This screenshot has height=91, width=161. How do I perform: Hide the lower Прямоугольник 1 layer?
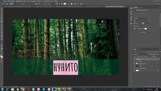[x=134, y=68]
